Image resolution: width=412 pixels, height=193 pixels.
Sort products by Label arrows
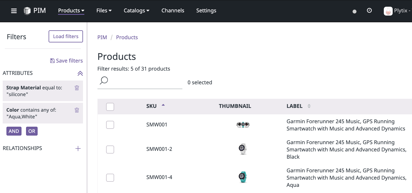[309, 106]
